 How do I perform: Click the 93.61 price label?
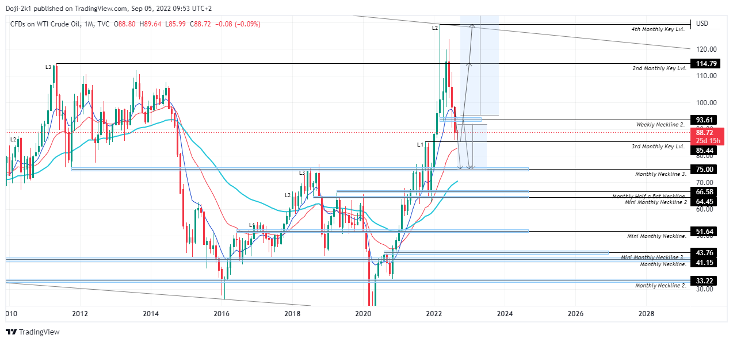coord(705,120)
